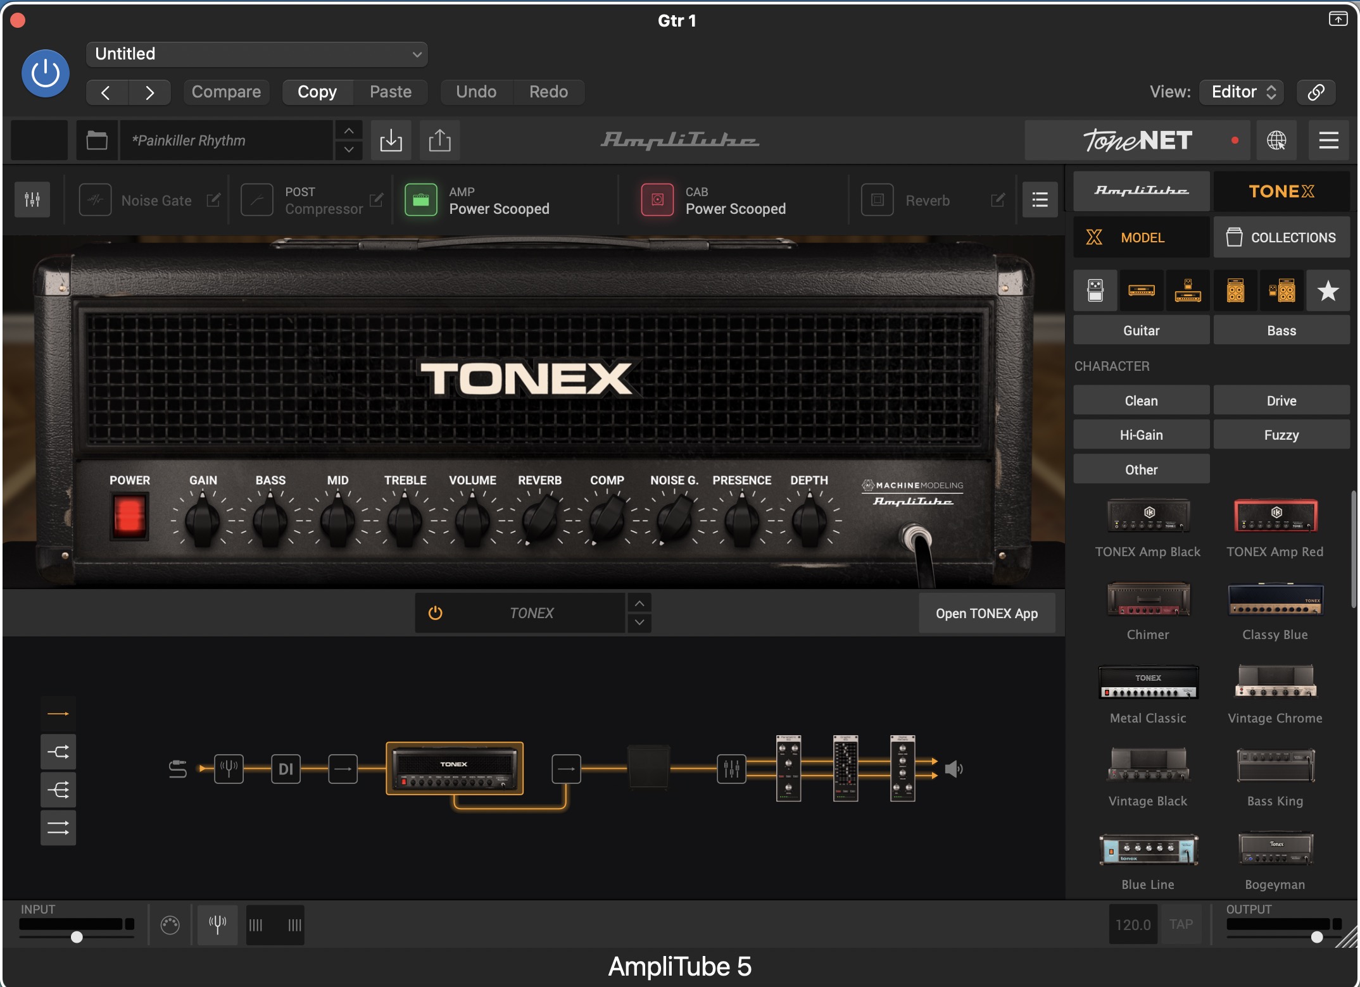The image size is (1360, 987).
Task: Open the preset browser folder icon
Action: click(x=97, y=140)
